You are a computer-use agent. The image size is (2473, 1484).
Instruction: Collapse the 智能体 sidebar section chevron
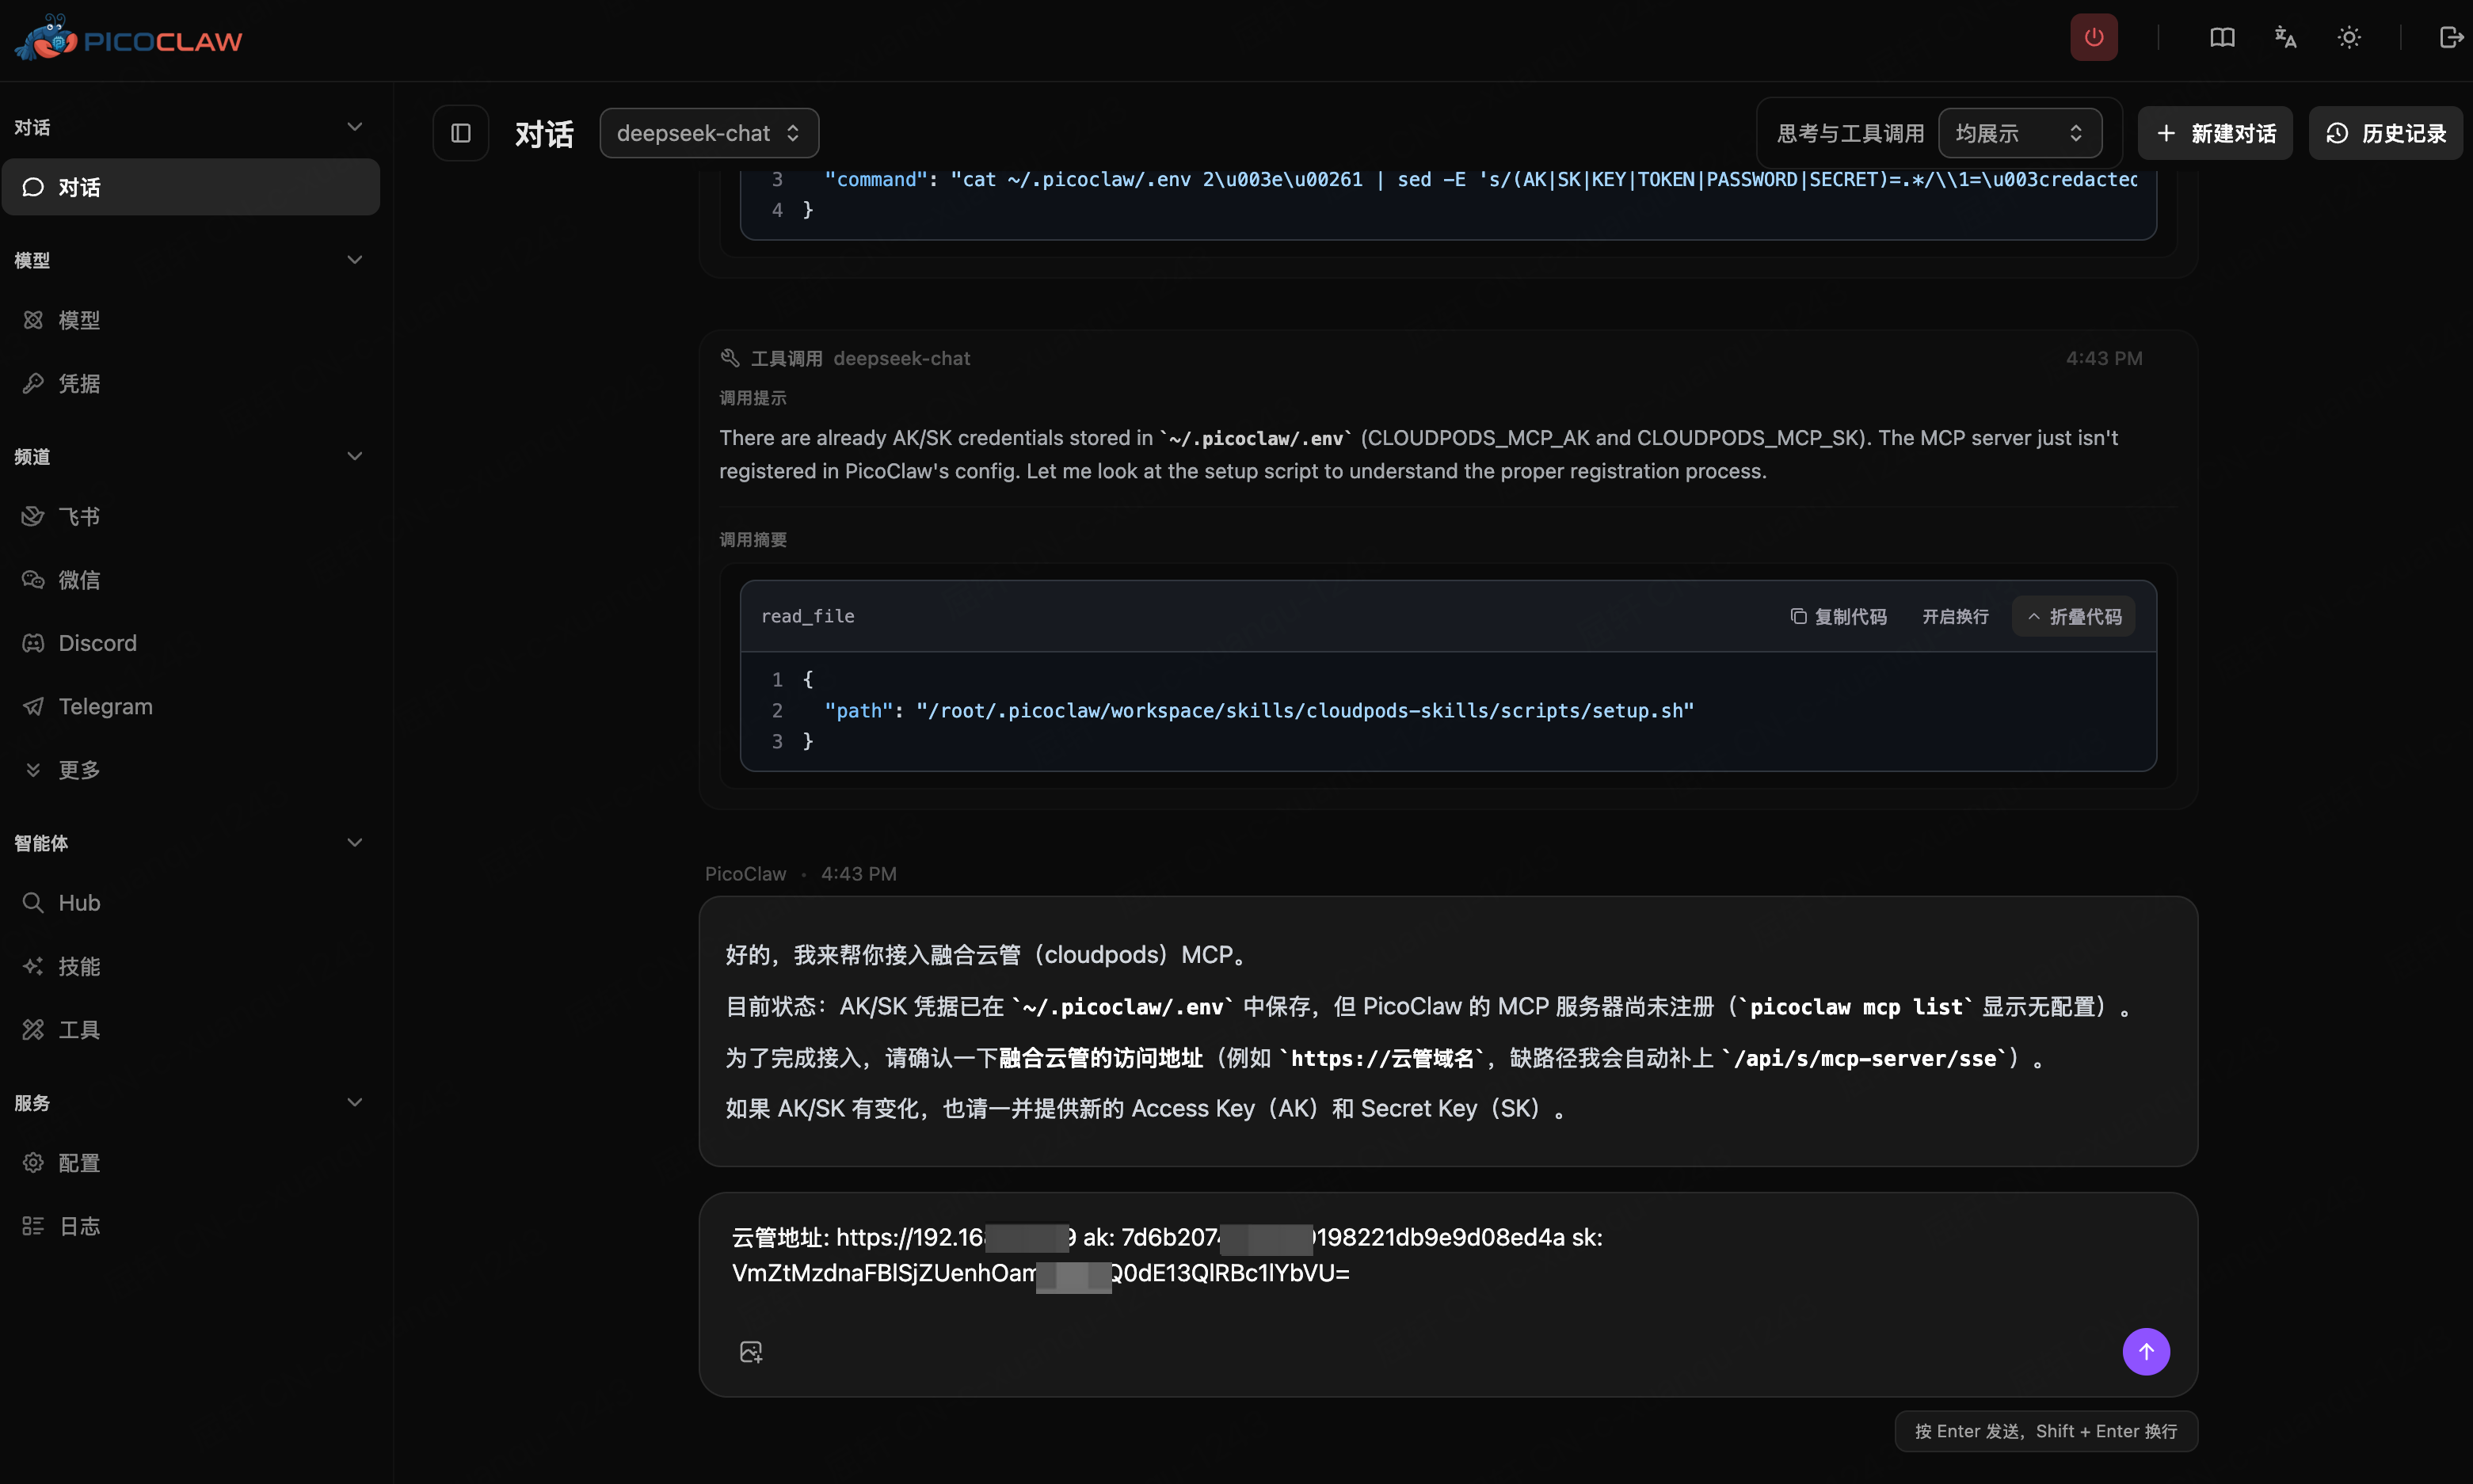coord(354,842)
